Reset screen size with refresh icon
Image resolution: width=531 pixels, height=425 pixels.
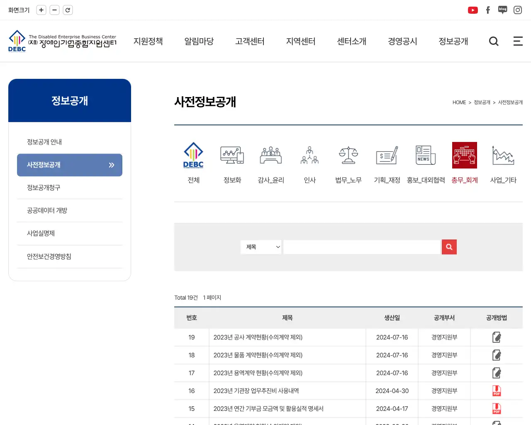point(68,10)
